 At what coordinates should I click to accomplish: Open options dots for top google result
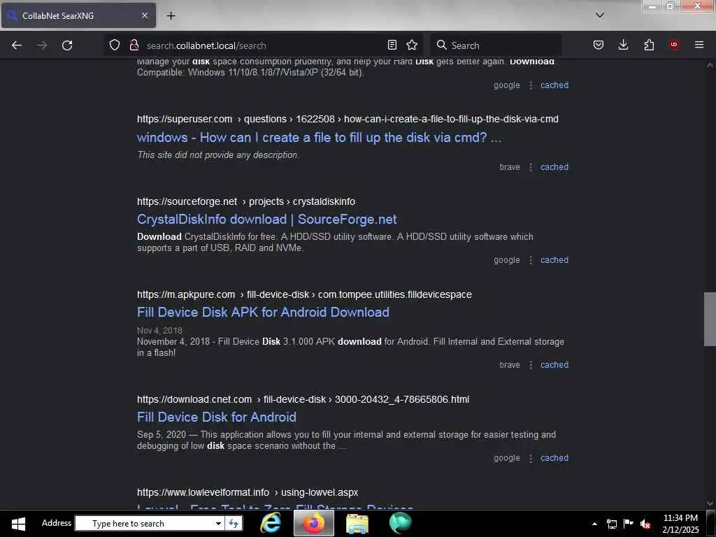coord(531,85)
